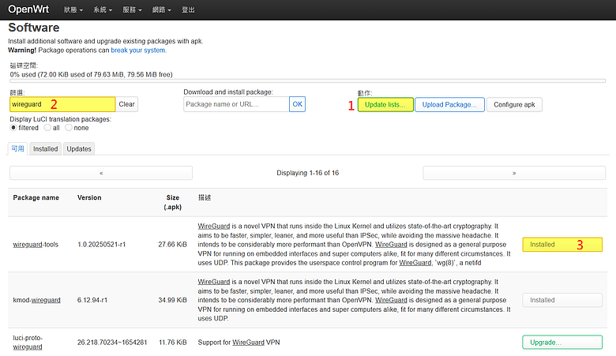The width and height of the screenshot is (616, 356).
Task: Click the 27.66 KiB size cell
Action: 172,244
